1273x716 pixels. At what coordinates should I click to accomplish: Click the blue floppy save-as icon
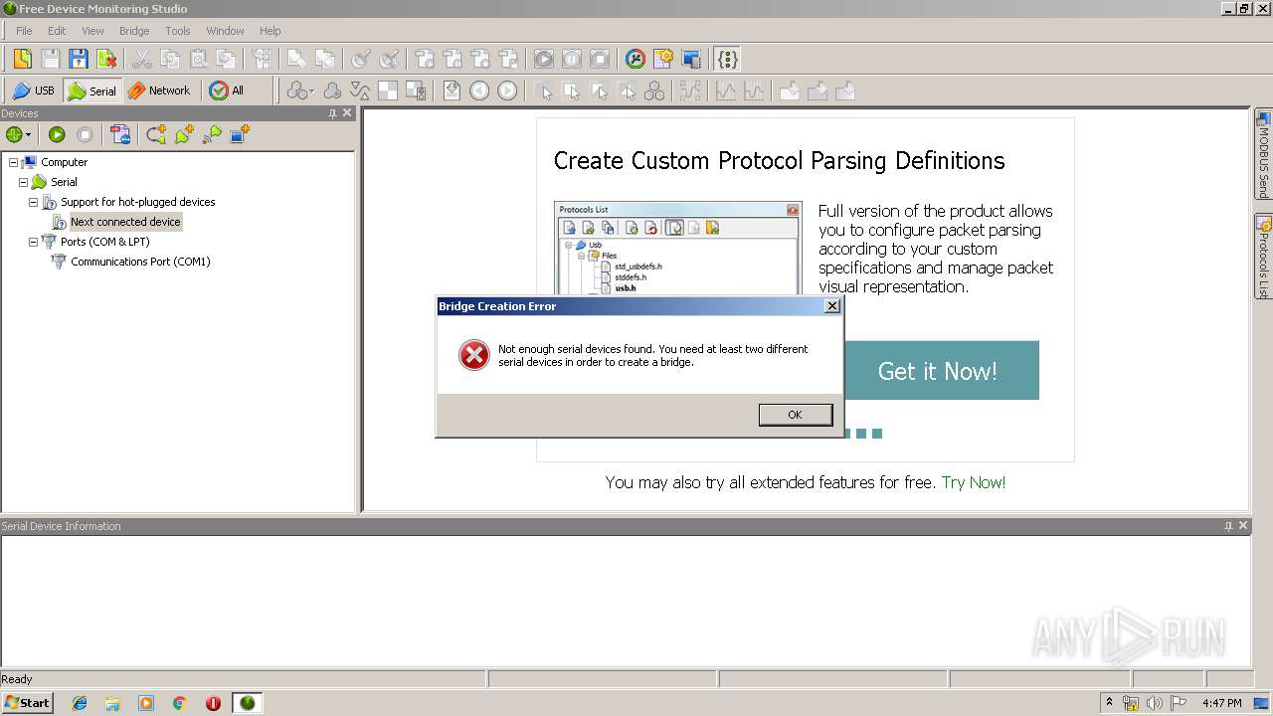tap(78, 59)
